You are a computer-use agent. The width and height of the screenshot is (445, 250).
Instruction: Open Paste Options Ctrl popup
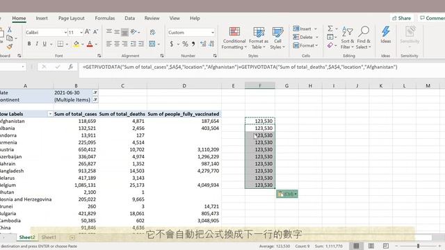coord(287,194)
